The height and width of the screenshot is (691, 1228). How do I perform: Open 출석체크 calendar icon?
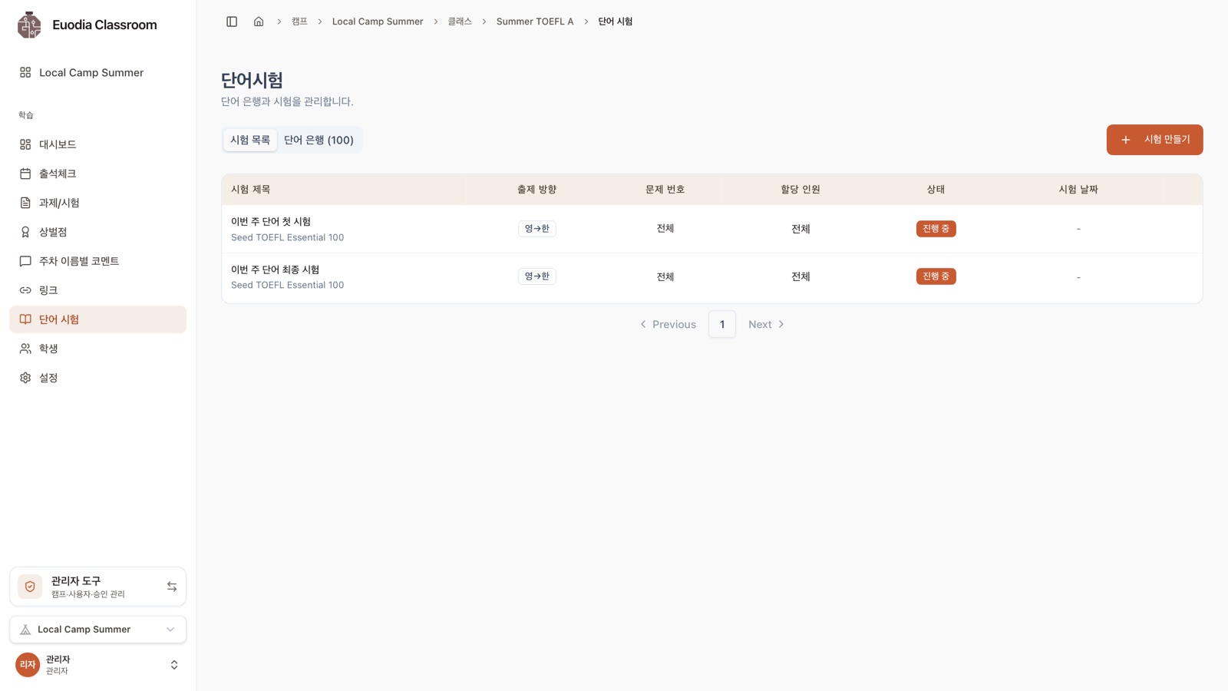coord(25,174)
